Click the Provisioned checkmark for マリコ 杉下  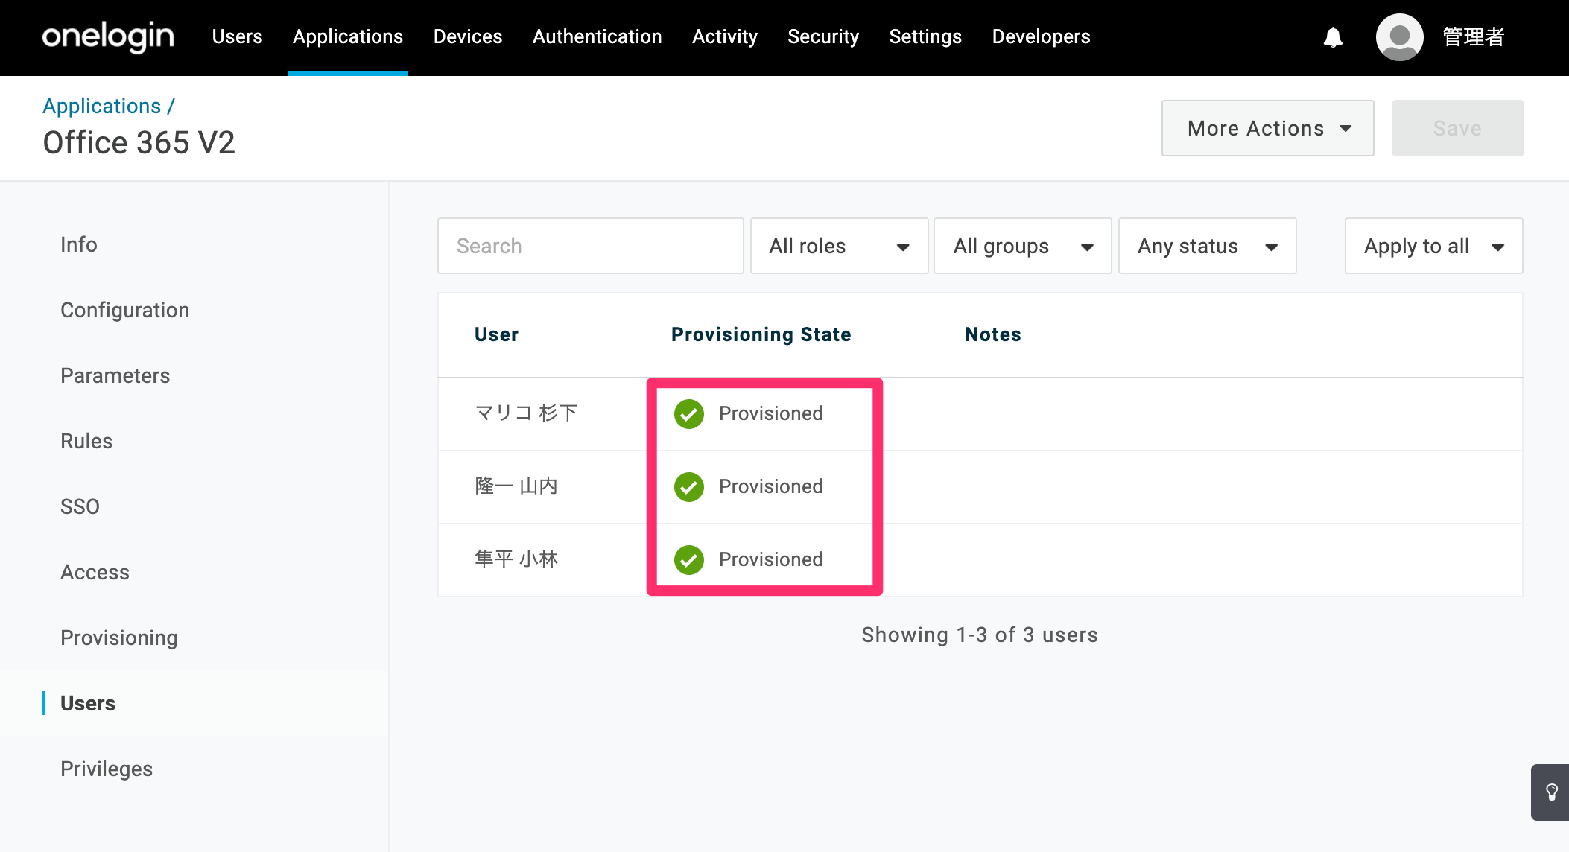click(689, 414)
